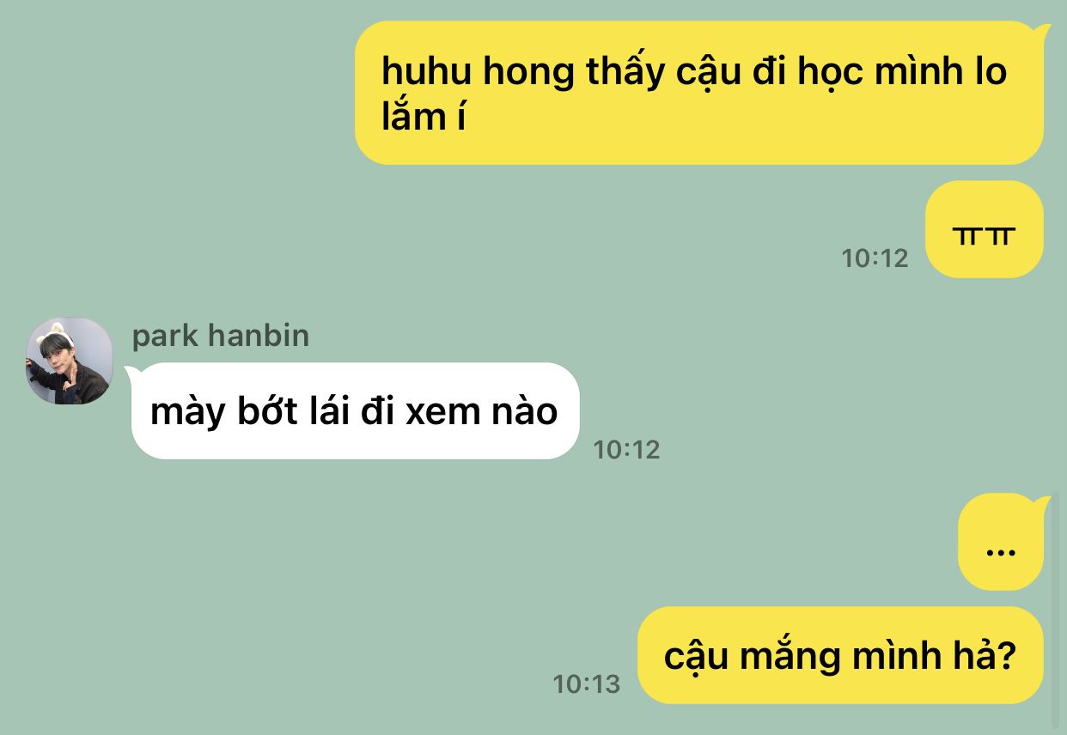Select the message cậu mắng mình hả?
Image resolution: width=1067 pixels, height=735 pixels.
[840, 655]
